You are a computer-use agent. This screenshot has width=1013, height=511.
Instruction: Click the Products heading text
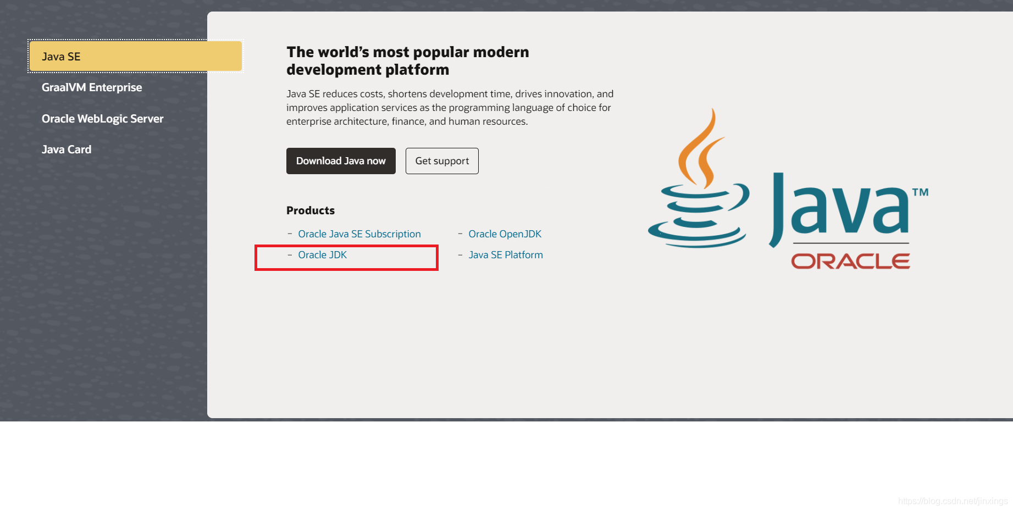pyautogui.click(x=311, y=210)
